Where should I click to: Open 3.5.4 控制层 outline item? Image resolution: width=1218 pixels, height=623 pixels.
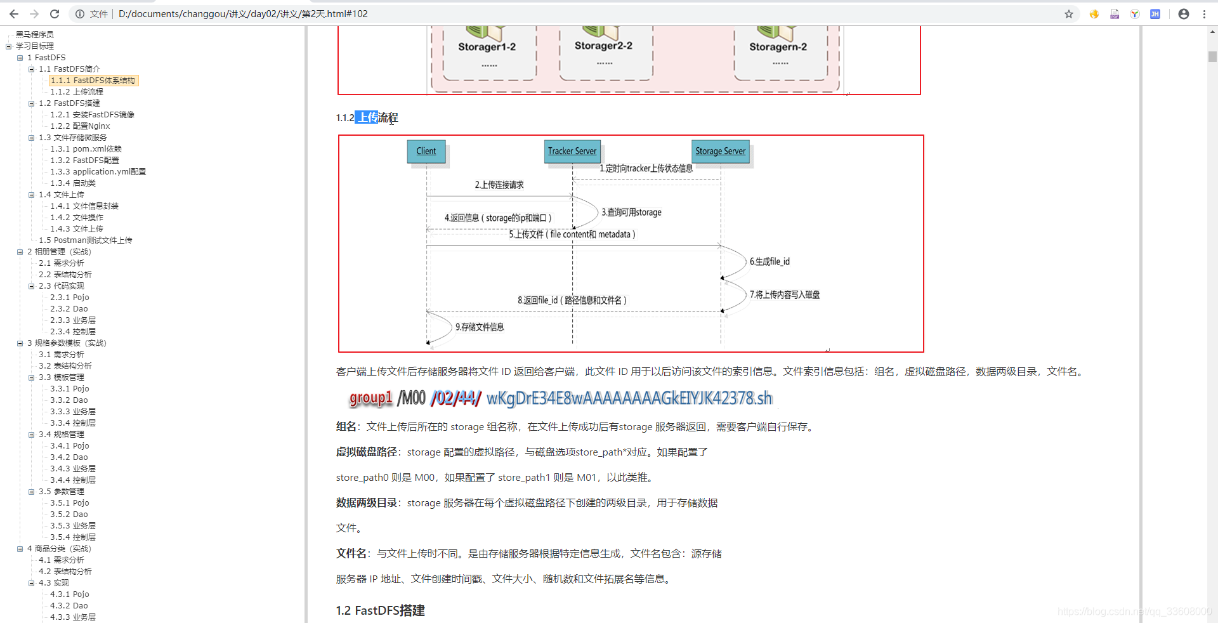[73, 537]
